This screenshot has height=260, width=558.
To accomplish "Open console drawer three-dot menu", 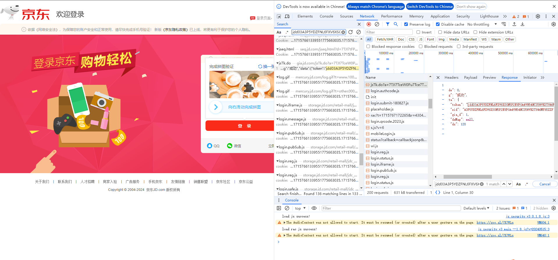I will (279, 200).
